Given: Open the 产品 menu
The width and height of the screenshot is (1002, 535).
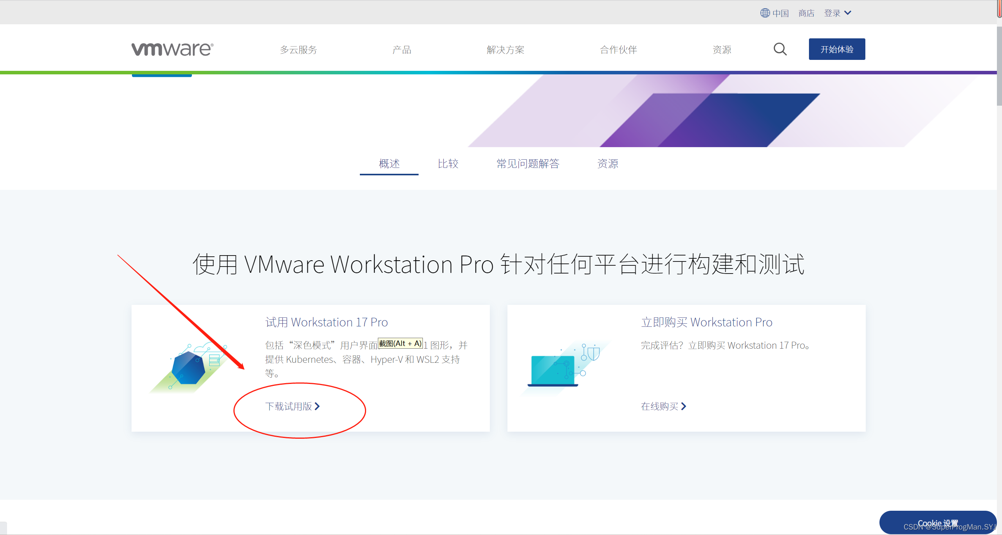Looking at the screenshot, I should [x=402, y=50].
